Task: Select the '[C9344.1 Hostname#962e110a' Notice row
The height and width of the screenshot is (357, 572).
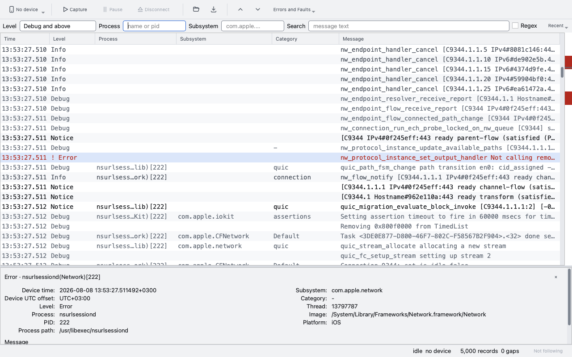Action: pyautogui.click(x=280, y=197)
